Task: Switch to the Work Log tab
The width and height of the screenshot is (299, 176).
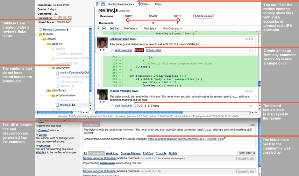Action: tap(112, 153)
